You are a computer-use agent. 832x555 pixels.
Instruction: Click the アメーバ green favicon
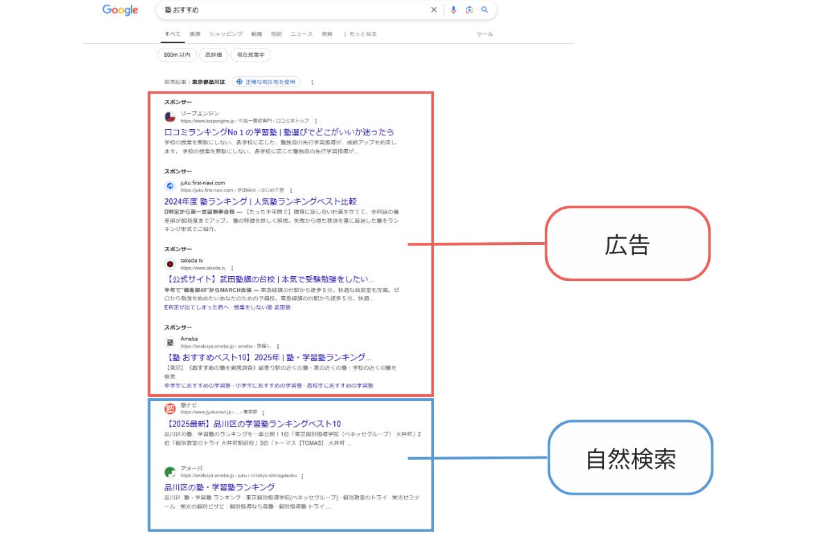170,472
